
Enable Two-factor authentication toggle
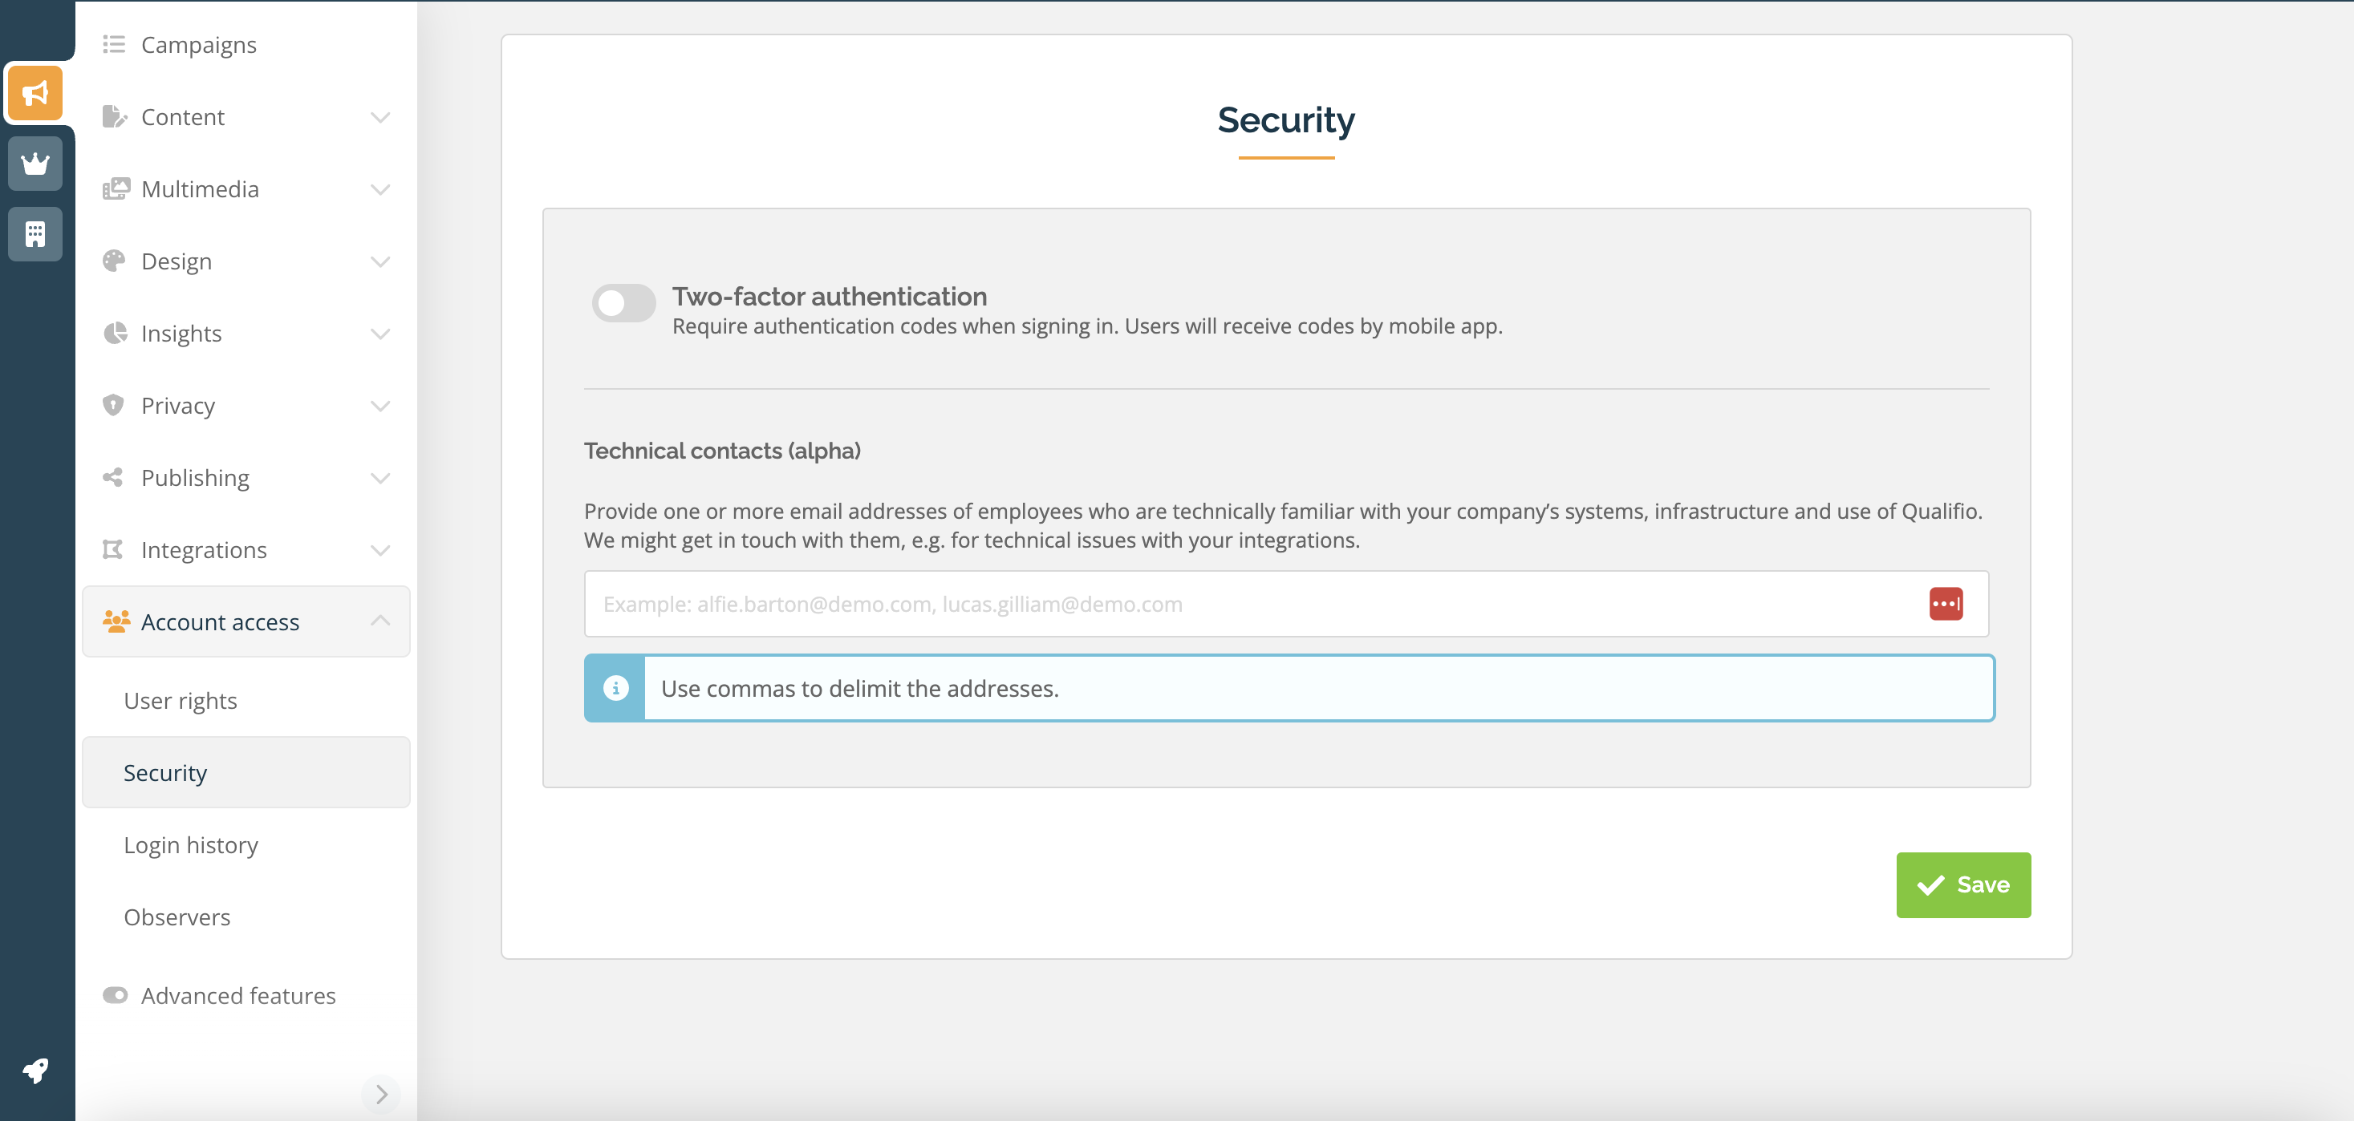tap(623, 303)
